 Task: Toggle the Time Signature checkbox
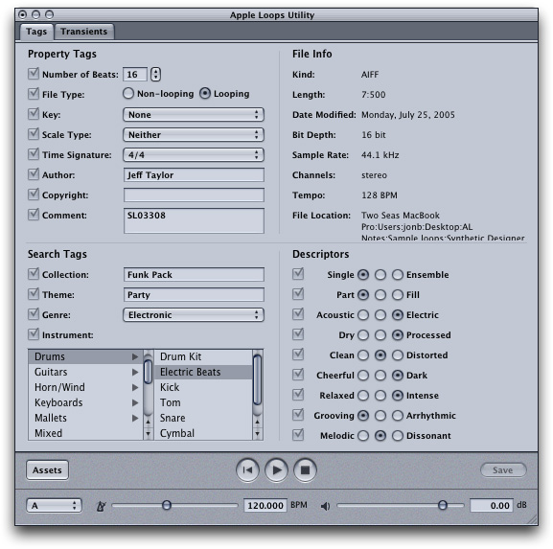tap(34, 154)
